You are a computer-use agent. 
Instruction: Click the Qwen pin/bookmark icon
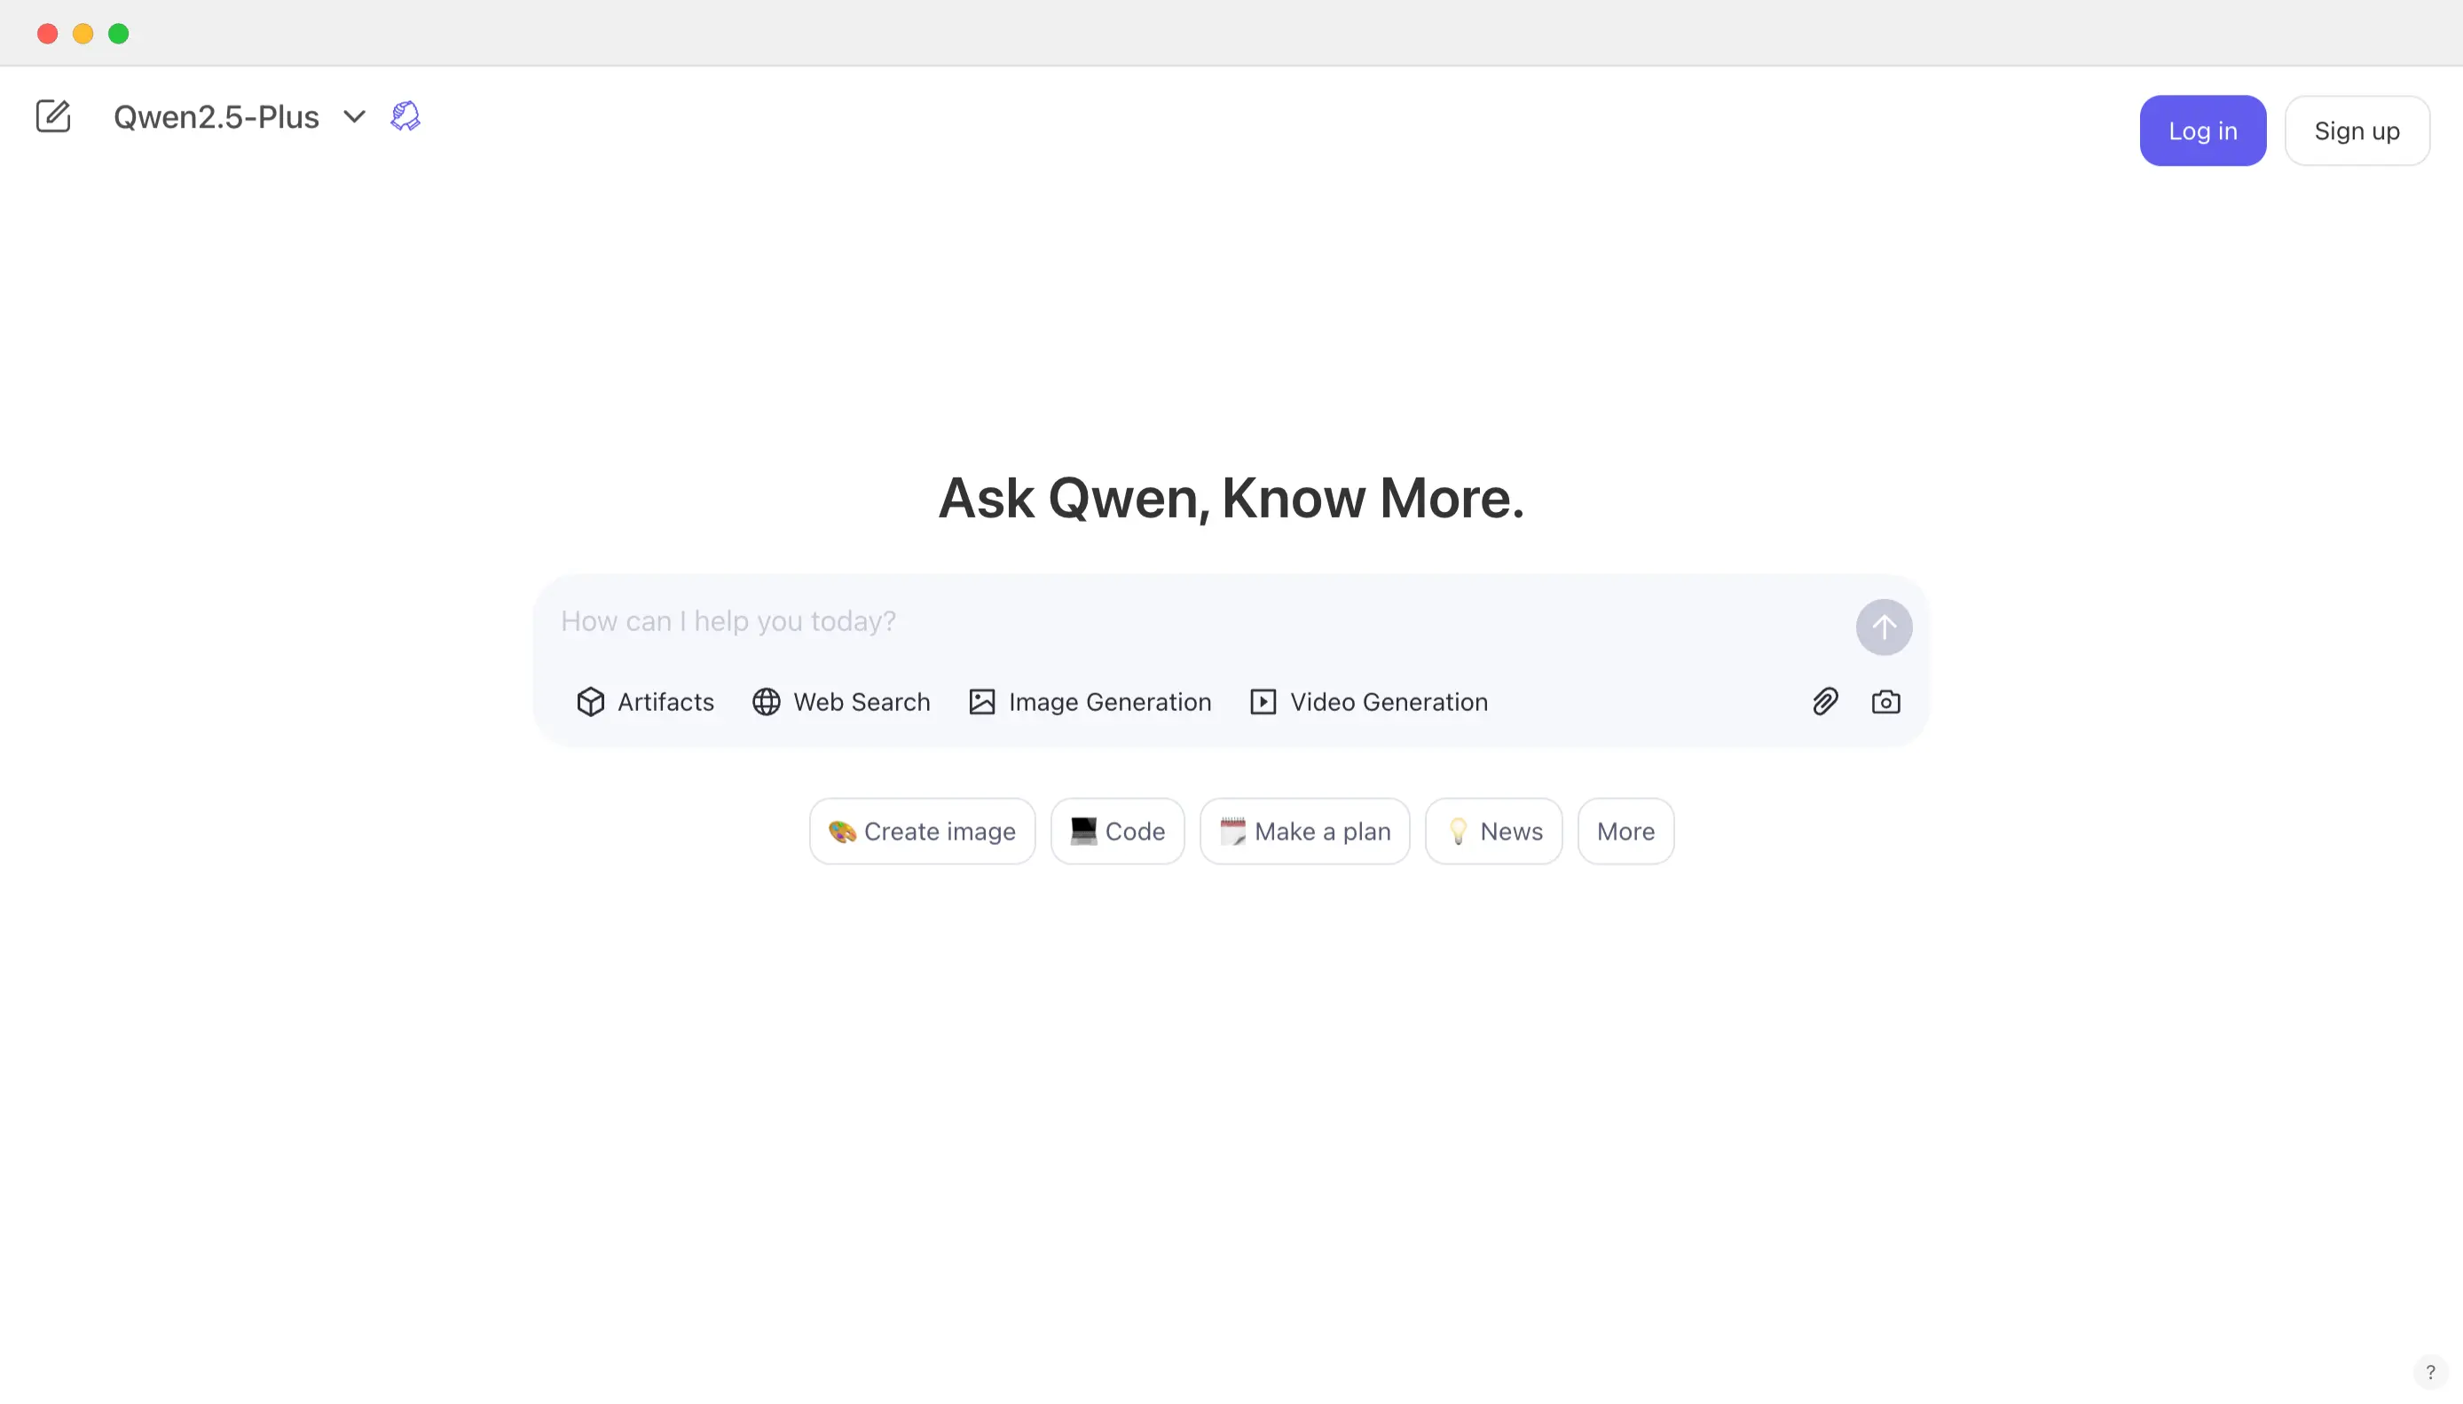(405, 115)
